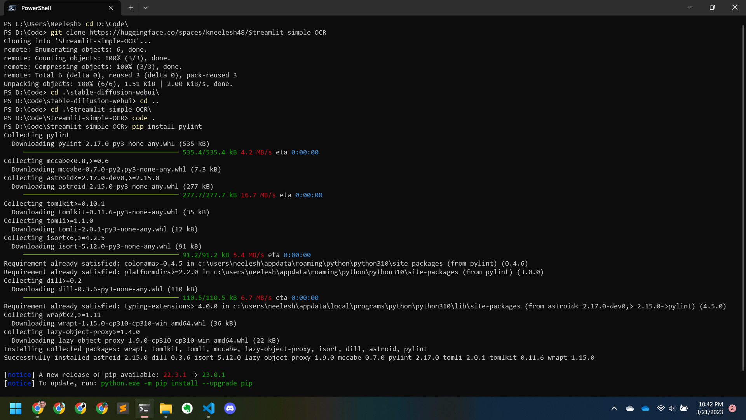Launch Evernote from the taskbar
746x420 pixels.
point(187,408)
